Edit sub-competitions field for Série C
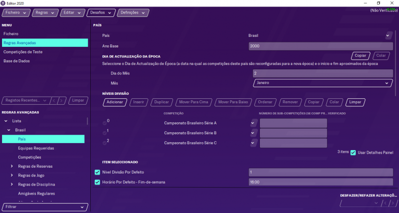Image resolution: width=399 pixels, height=213 pixels. pos(293,143)
